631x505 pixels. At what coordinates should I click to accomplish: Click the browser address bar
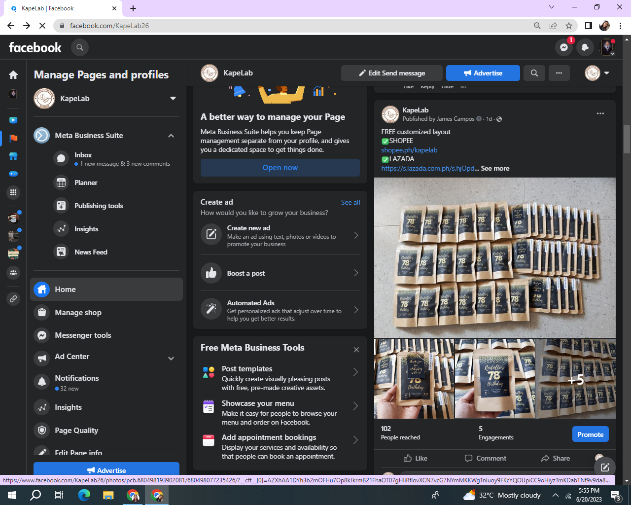point(296,26)
